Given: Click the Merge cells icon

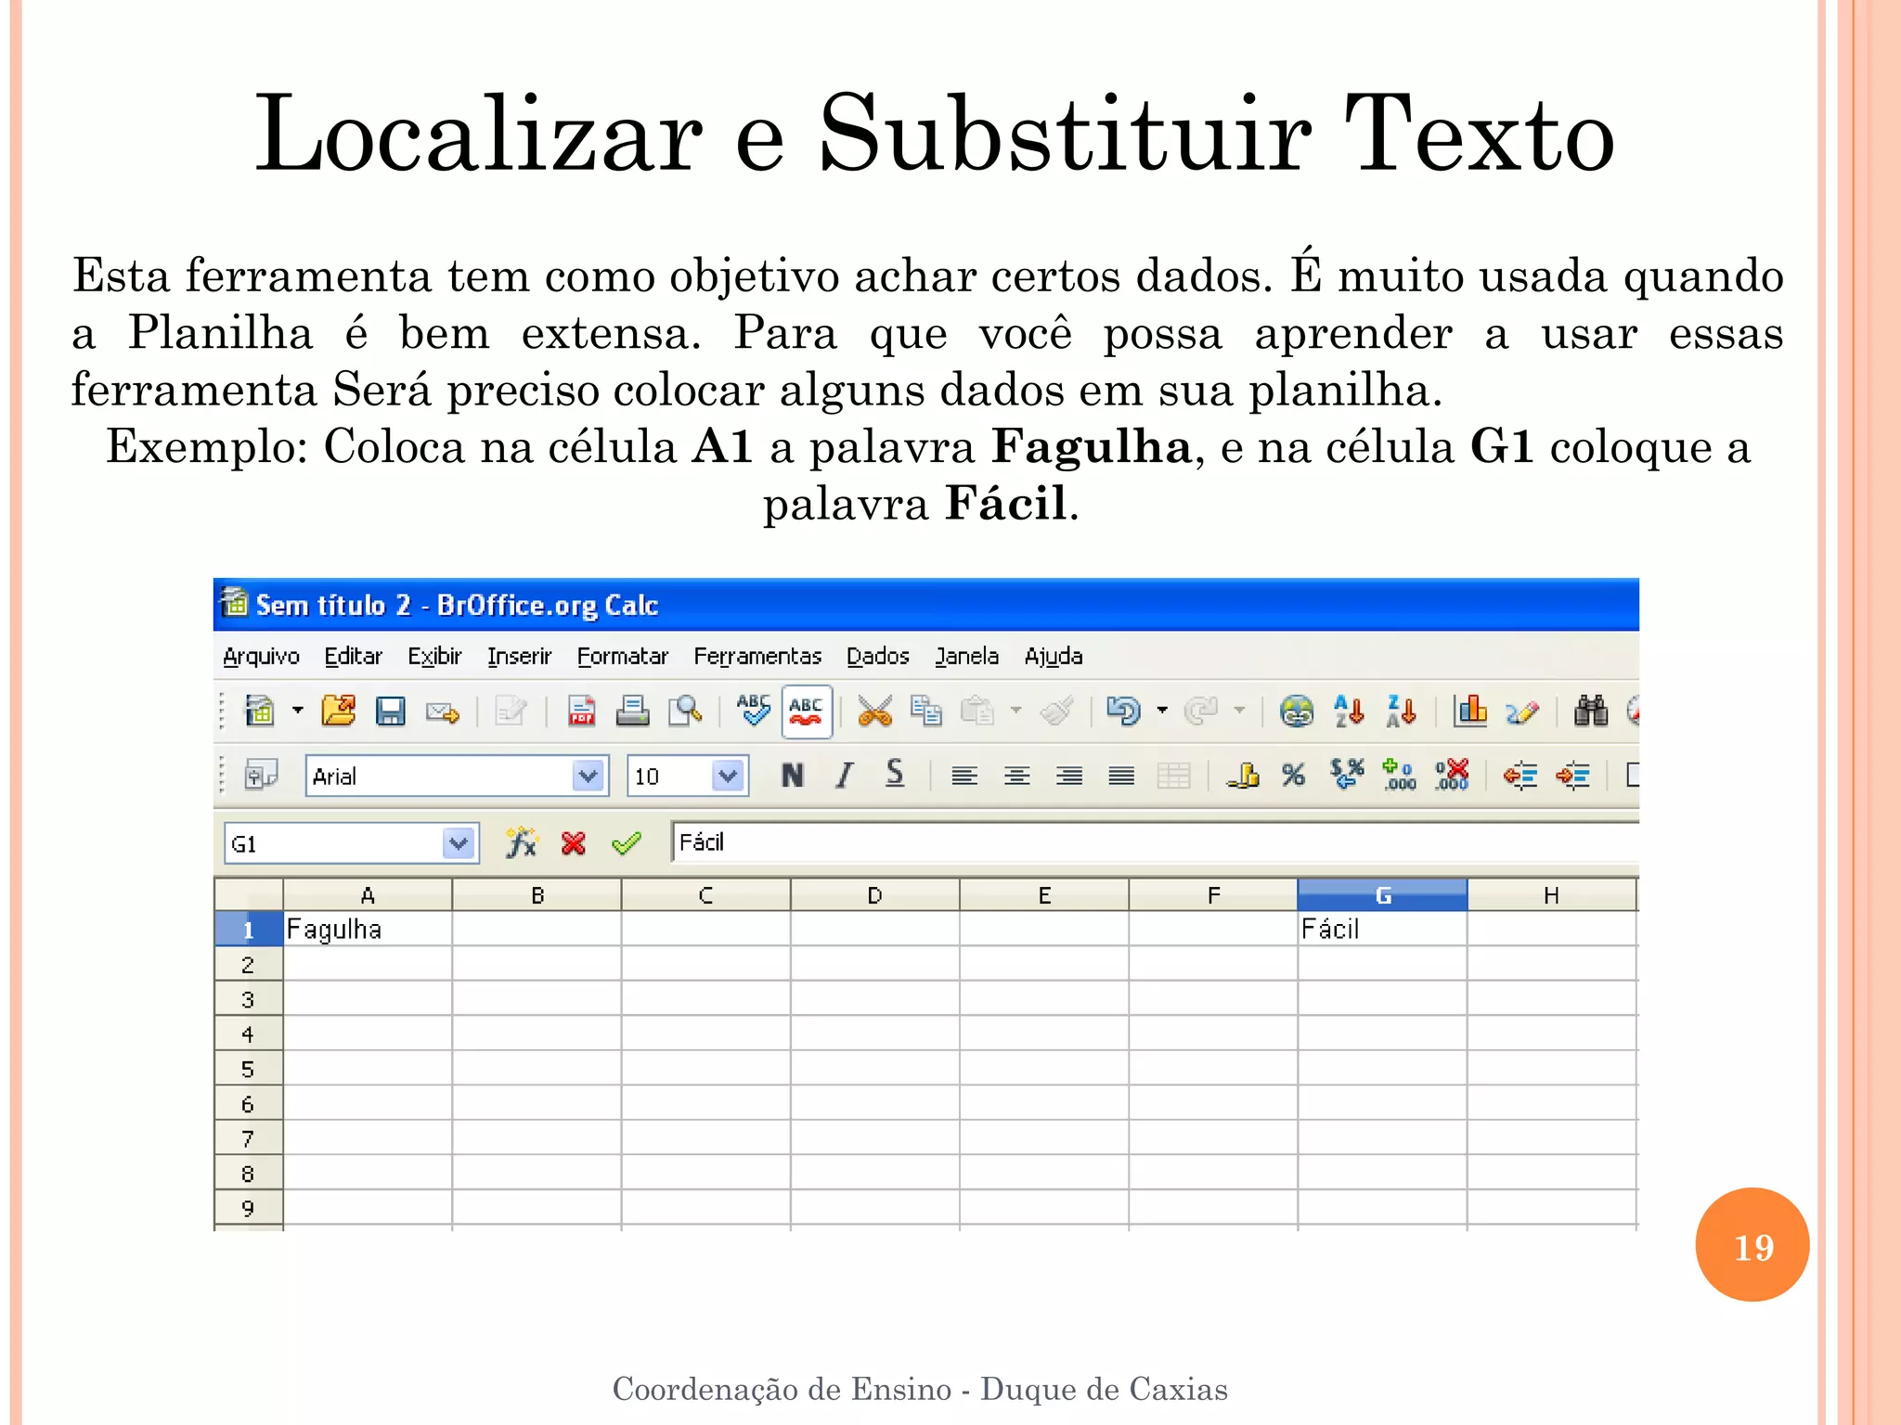Looking at the screenshot, I should [1174, 776].
